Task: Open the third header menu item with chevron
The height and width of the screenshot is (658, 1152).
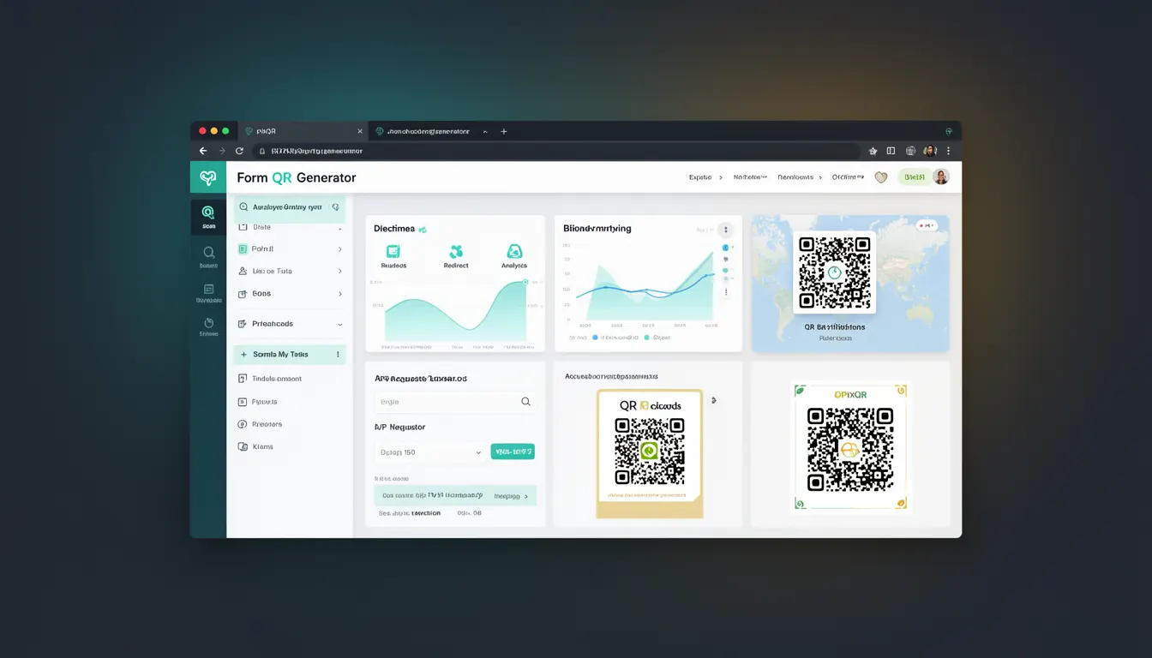Action: tap(800, 177)
